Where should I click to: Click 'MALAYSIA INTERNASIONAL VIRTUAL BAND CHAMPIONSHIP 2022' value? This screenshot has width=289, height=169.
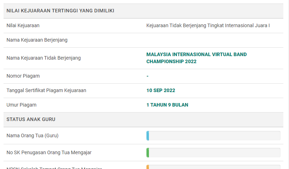[196, 58]
